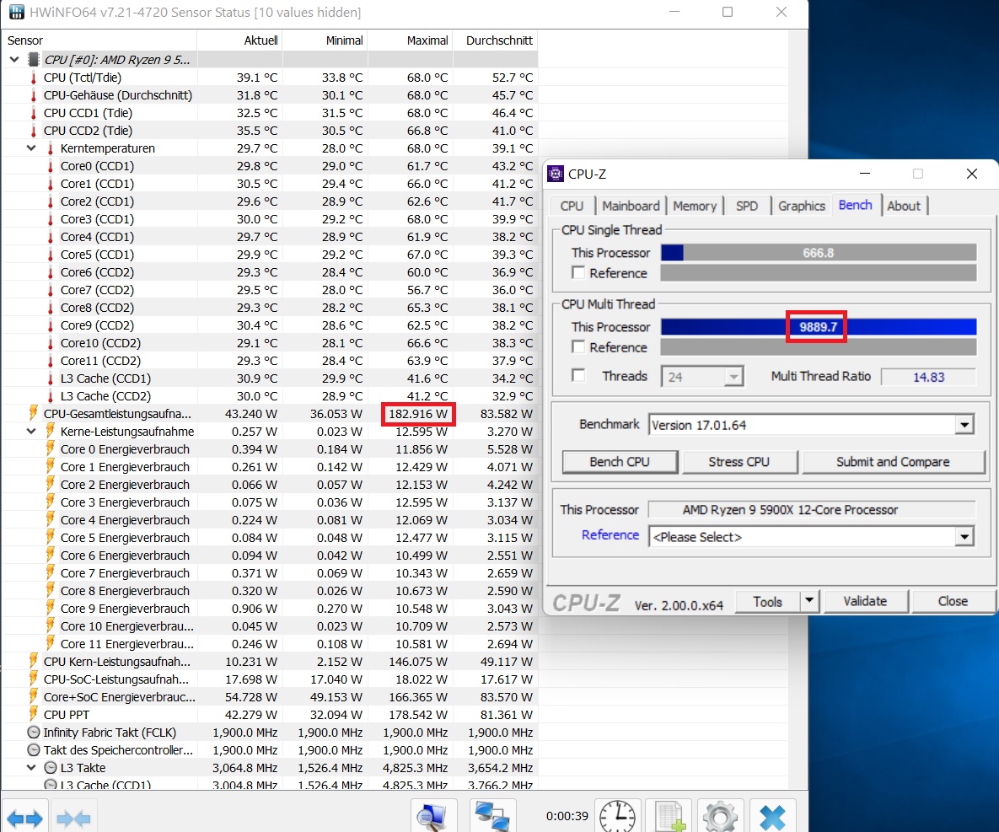Click thermometer icon beside CPU CCD1 (Tdie)
The image size is (999, 832).
click(33, 114)
